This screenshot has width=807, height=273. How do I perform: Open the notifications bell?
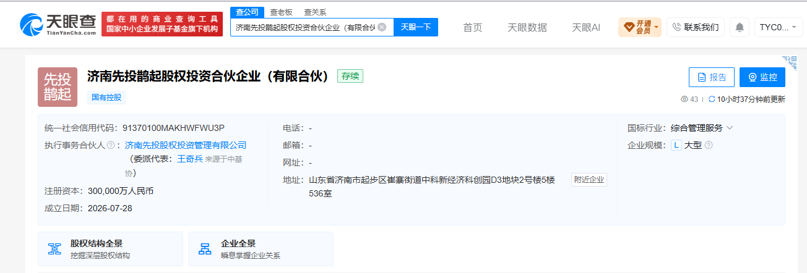[739, 27]
